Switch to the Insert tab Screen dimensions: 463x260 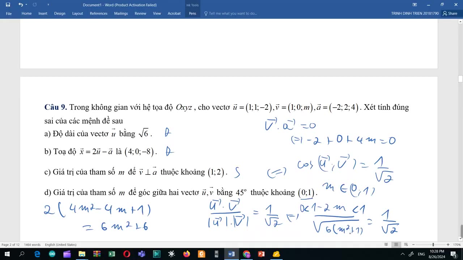43,13
